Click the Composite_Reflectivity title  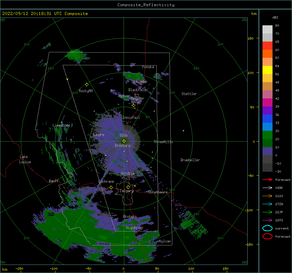click(x=146, y=5)
